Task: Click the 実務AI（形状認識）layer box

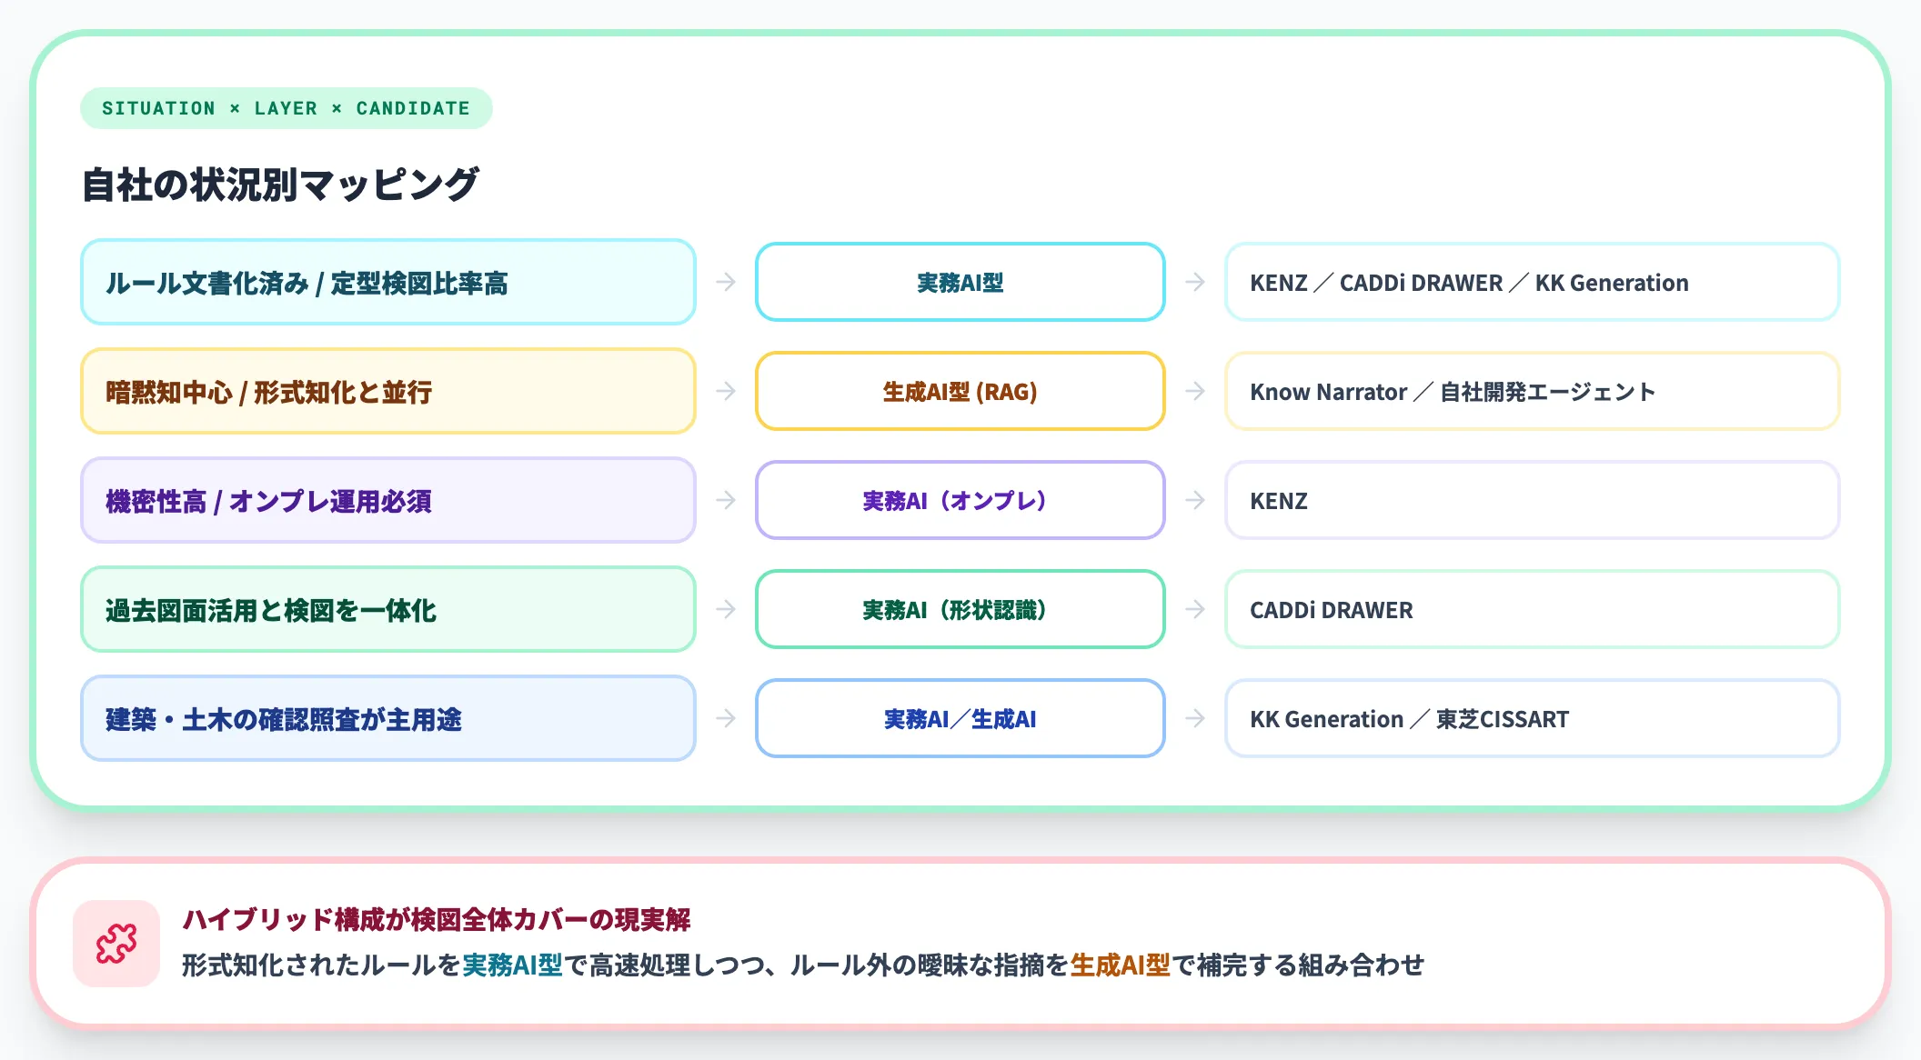Action: 960,609
